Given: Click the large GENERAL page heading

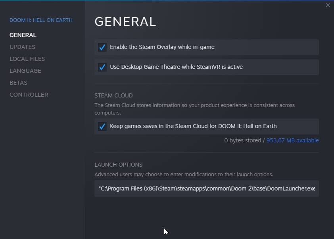Looking at the screenshot, I should point(125,22).
